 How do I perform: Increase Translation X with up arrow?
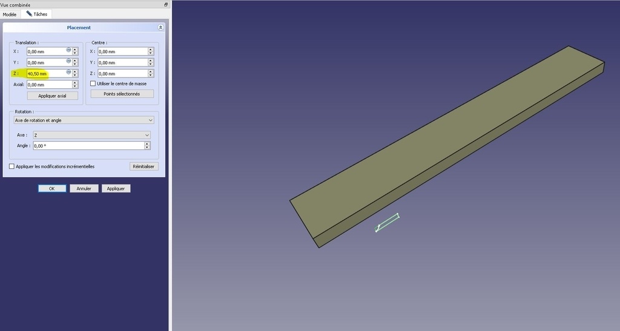point(75,50)
